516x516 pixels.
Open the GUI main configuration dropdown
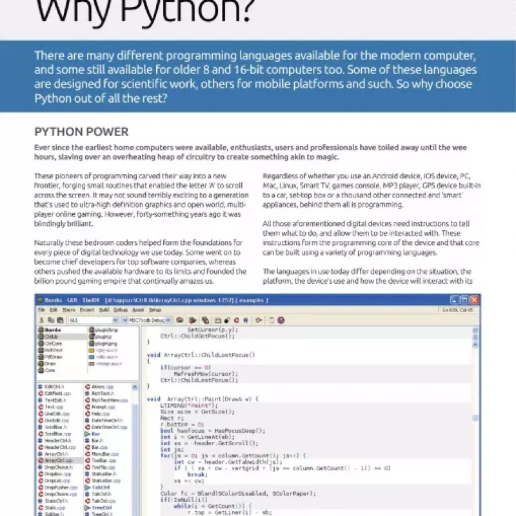tap(94, 320)
